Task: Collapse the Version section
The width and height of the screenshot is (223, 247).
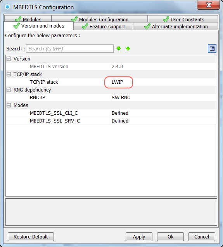Action: point(9,59)
